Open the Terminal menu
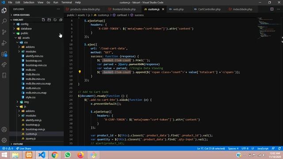This screenshot has height=159, width=283. (66, 2)
